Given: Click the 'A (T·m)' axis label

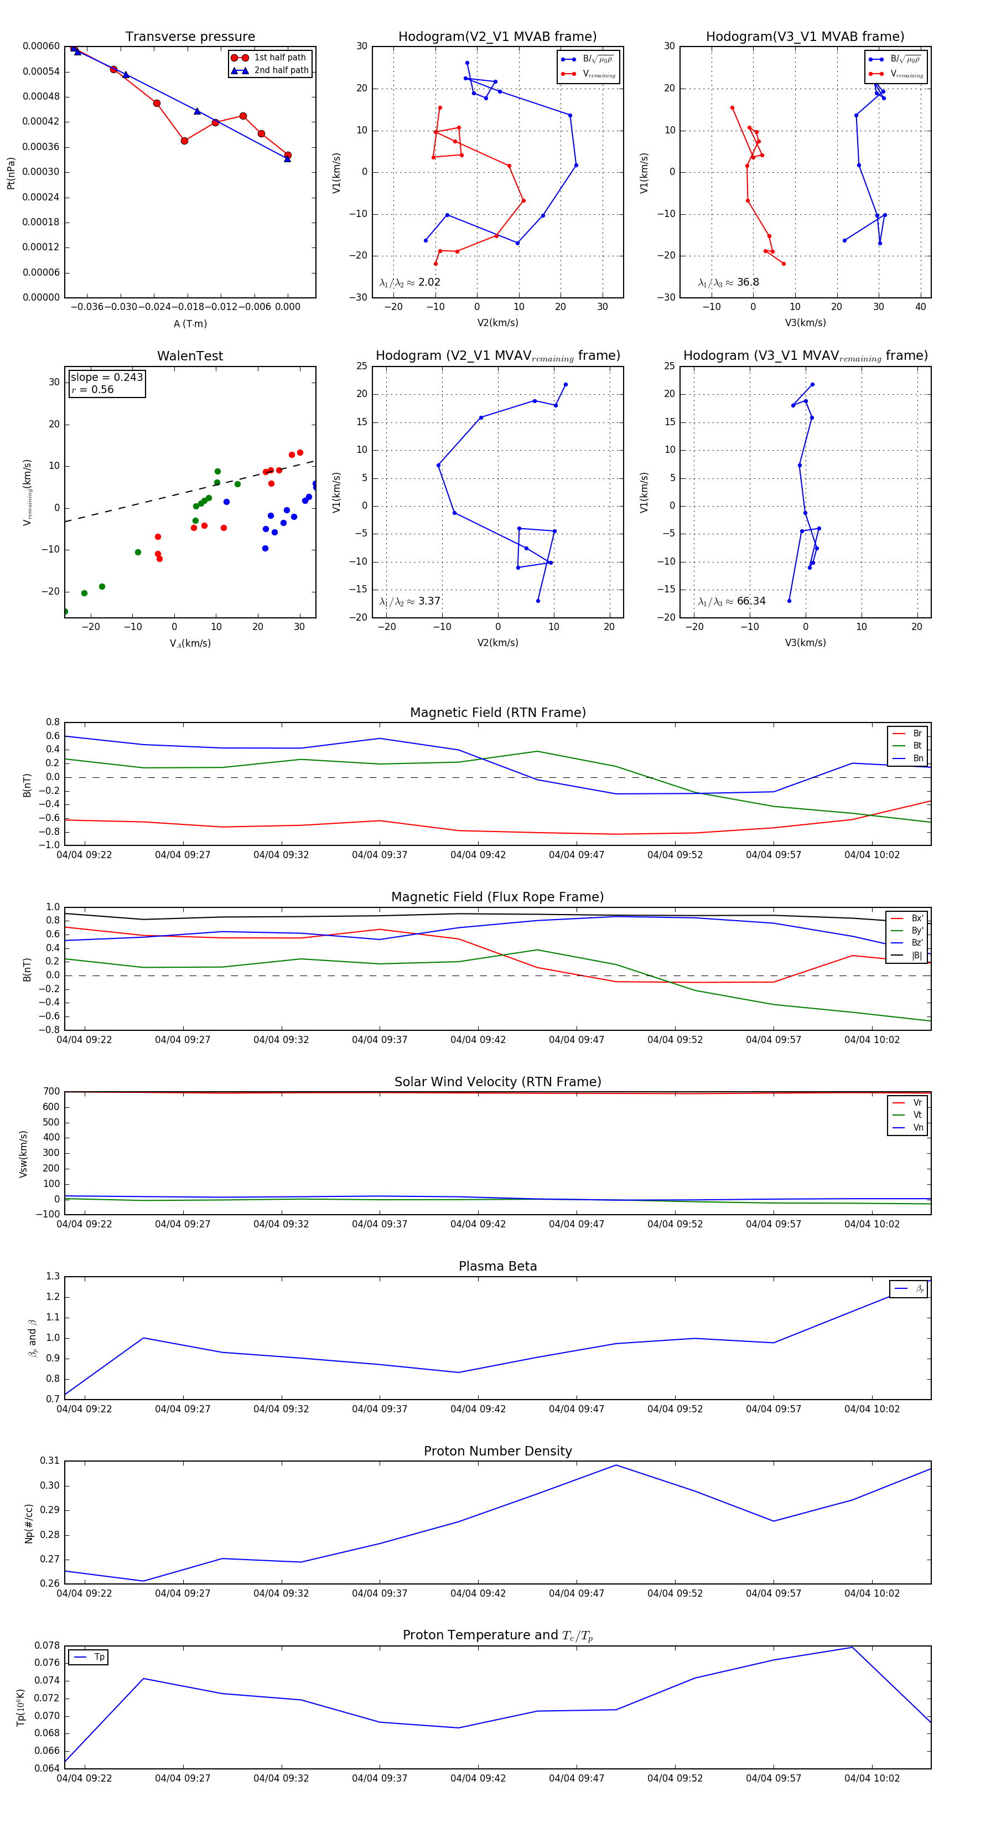Looking at the screenshot, I should pyautogui.click(x=190, y=323).
